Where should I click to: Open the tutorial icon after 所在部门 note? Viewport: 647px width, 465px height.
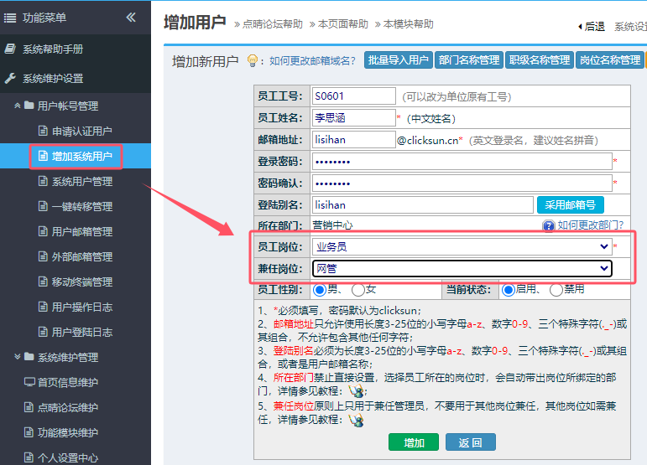coord(358,391)
